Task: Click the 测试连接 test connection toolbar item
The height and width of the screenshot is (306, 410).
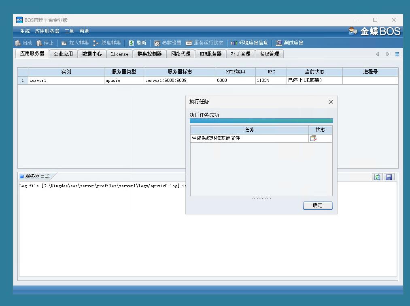Action: 290,43
